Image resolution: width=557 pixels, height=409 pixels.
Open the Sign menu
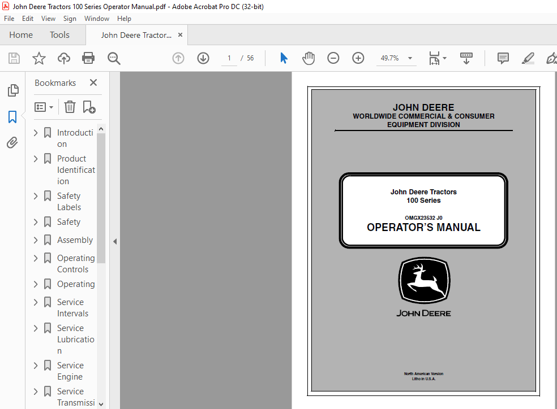coord(70,19)
